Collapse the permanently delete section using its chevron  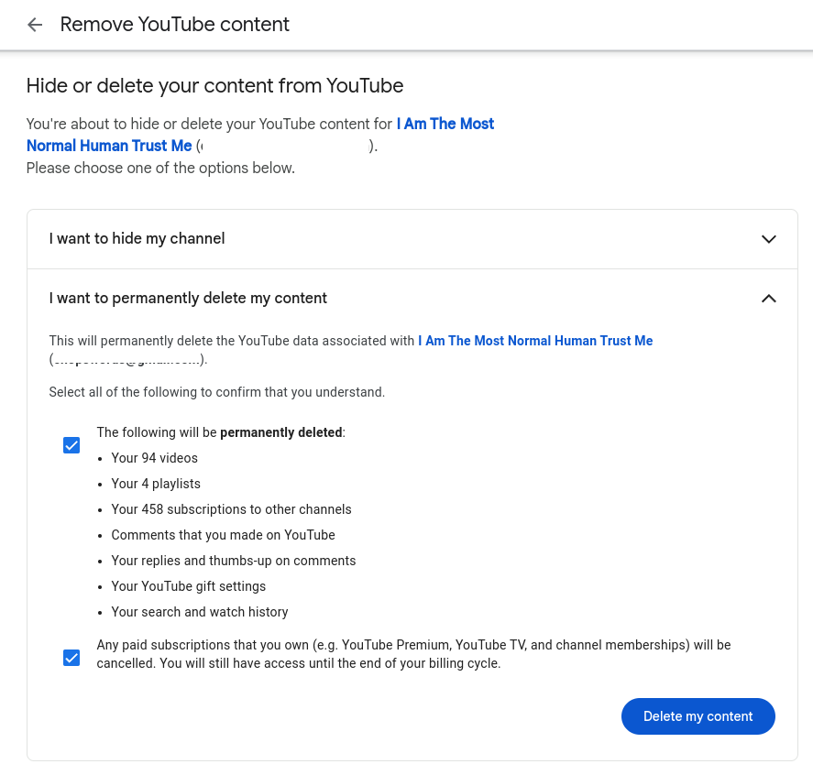coord(768,299)
